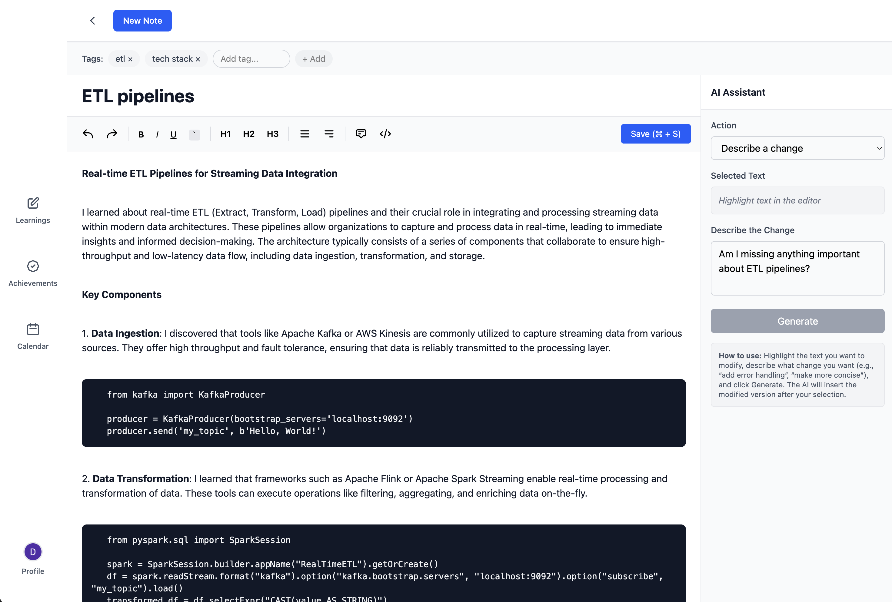892x602 pixels.
Task: Apply the H1 heading style
Action: pos(225,134)
